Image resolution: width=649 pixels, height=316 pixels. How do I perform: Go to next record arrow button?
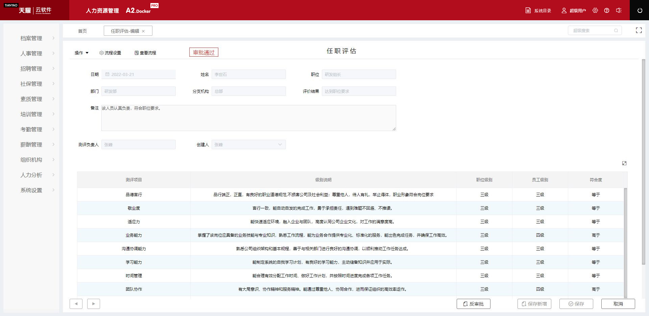pos(94,304)
